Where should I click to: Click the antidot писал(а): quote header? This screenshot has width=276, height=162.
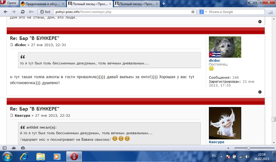41,127
